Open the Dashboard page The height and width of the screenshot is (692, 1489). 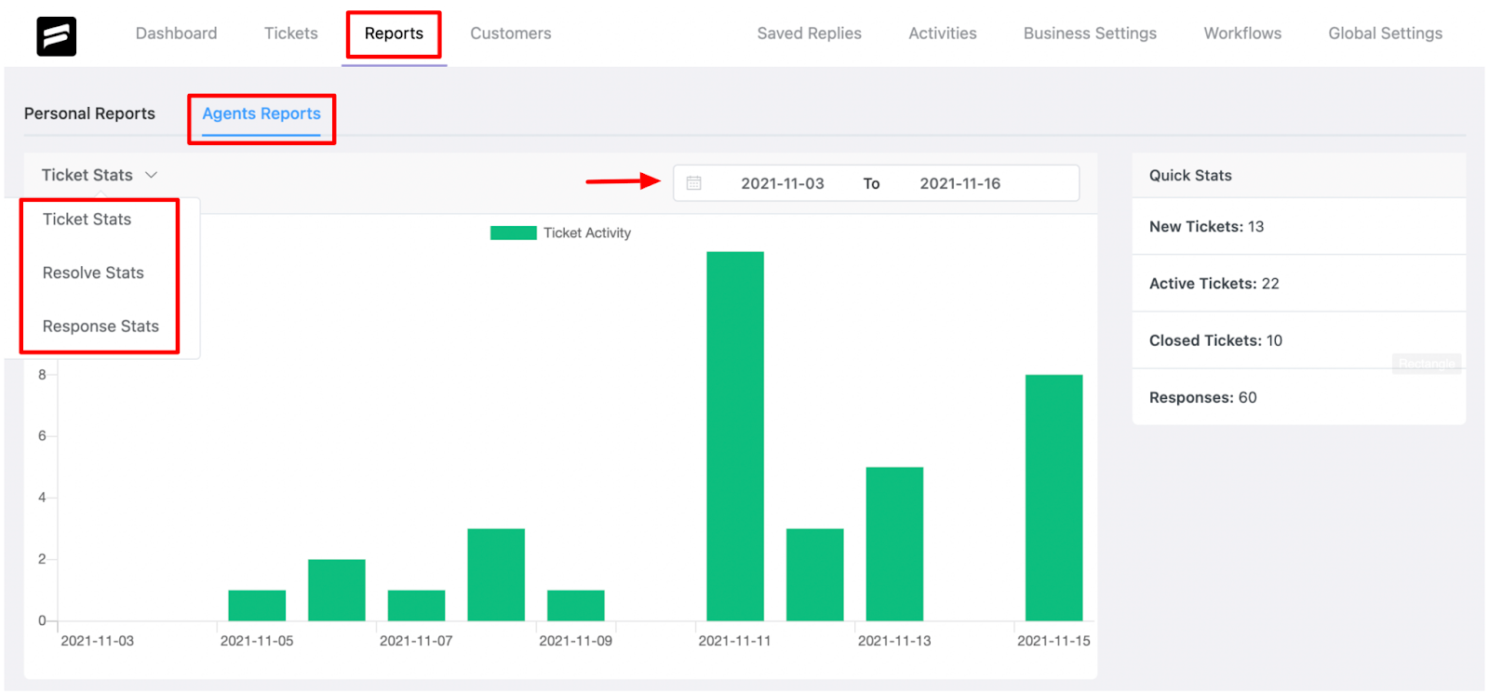[x=176, y=33]
